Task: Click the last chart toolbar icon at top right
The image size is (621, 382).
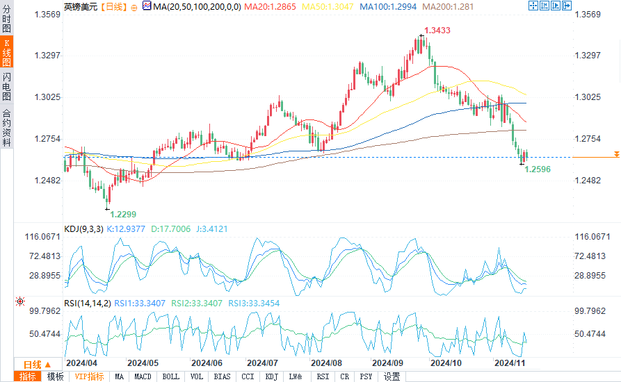Action: pos(567,6)
